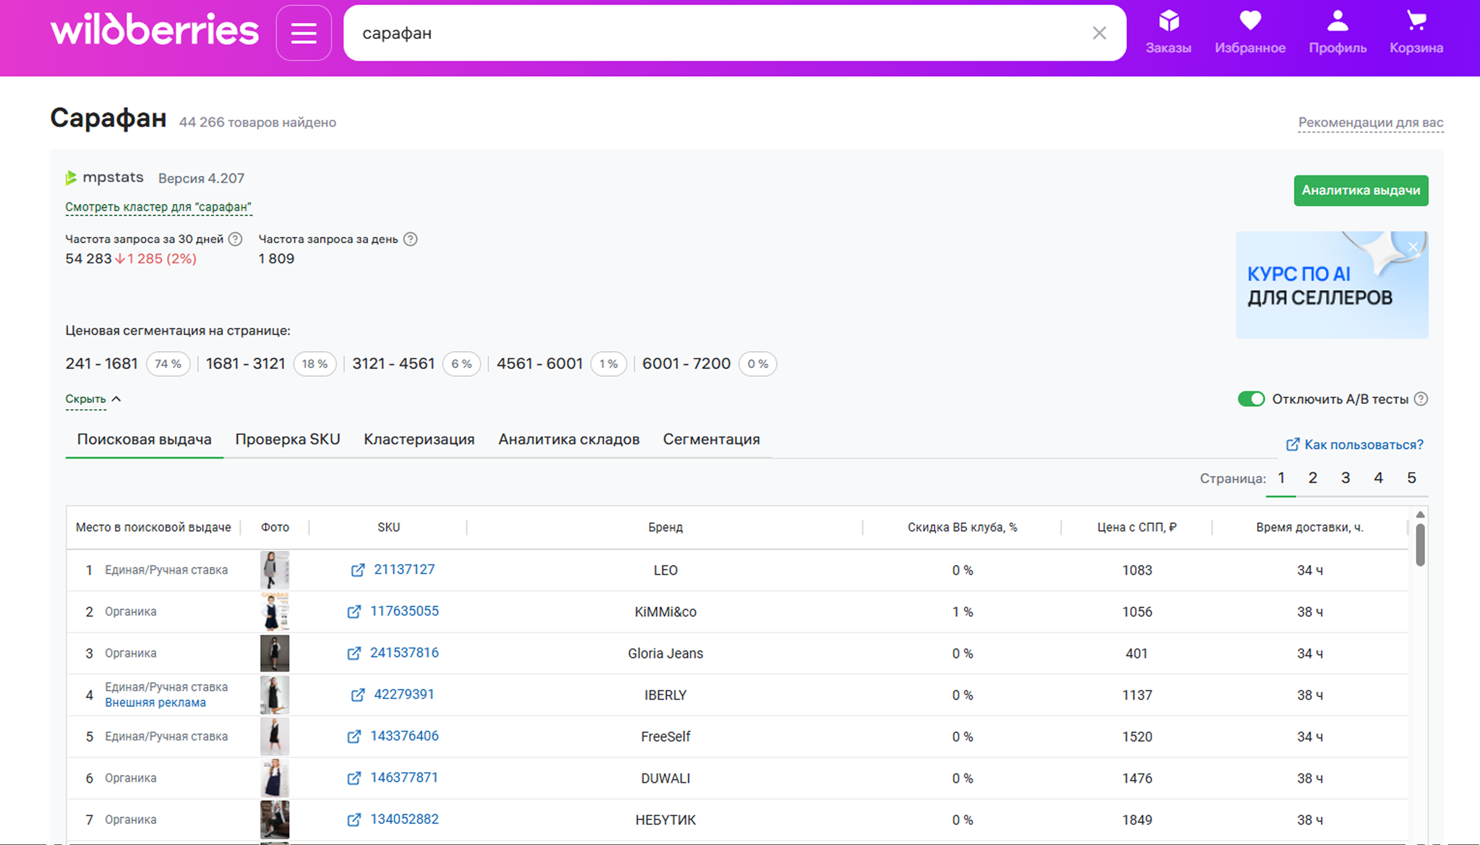Open Курс по AI для селлеров banner
Screen dimensions: 1480x845
(1332, 285)
